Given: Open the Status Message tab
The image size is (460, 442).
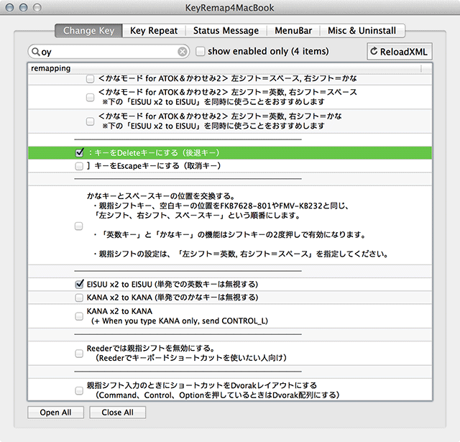Looking at the screenshot, I should coord(224,31).
